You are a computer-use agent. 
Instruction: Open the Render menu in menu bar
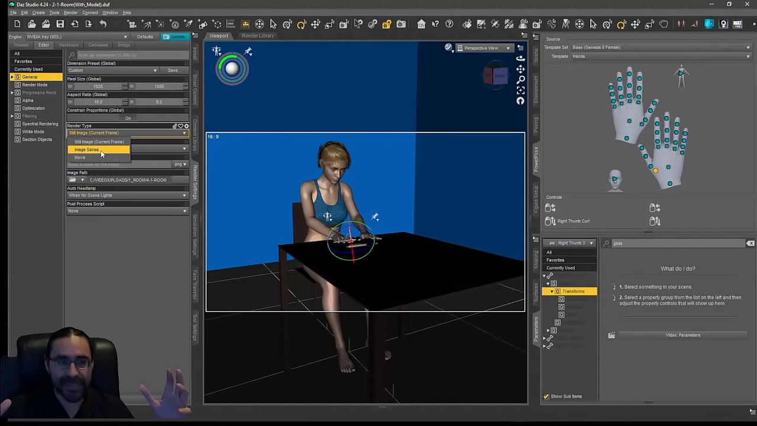point(70,12)
